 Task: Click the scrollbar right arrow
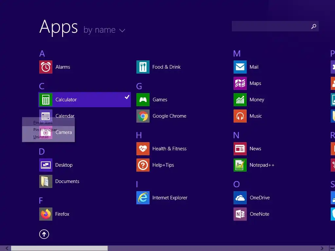(322, 248)
